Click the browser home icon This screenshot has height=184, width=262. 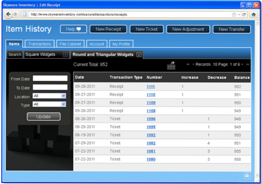(x=254, y=14)
